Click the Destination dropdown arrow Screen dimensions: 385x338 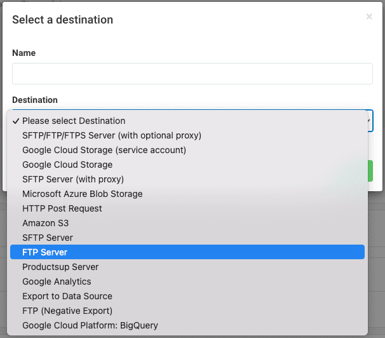point(368,120)
